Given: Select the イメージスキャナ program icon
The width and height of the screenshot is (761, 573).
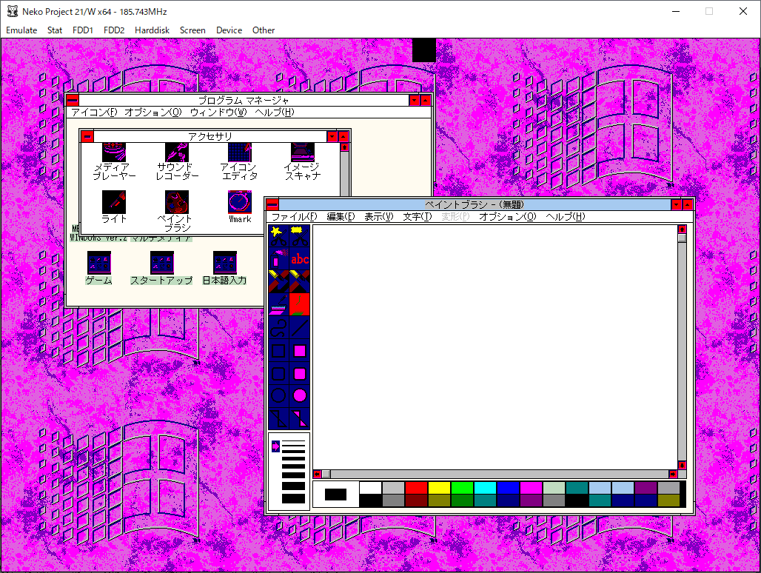Looking at the screenshot, I should [x=302, y=161].
